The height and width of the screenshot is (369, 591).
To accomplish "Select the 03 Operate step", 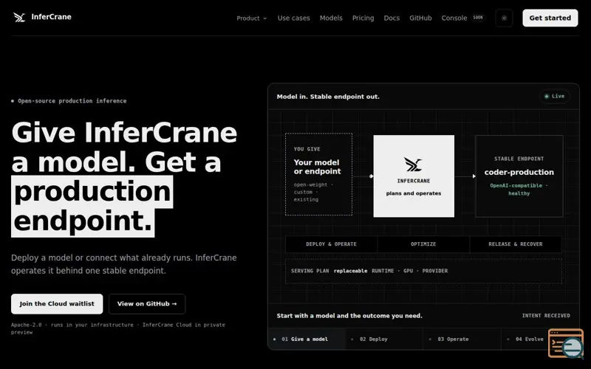I will [462, 339].
